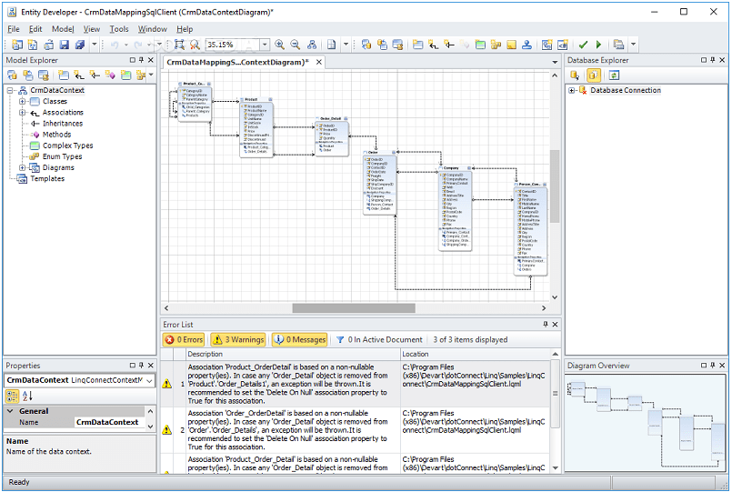Click the New Class icon in main toolbar
The image size is (732, 492).
coord(417,45)
